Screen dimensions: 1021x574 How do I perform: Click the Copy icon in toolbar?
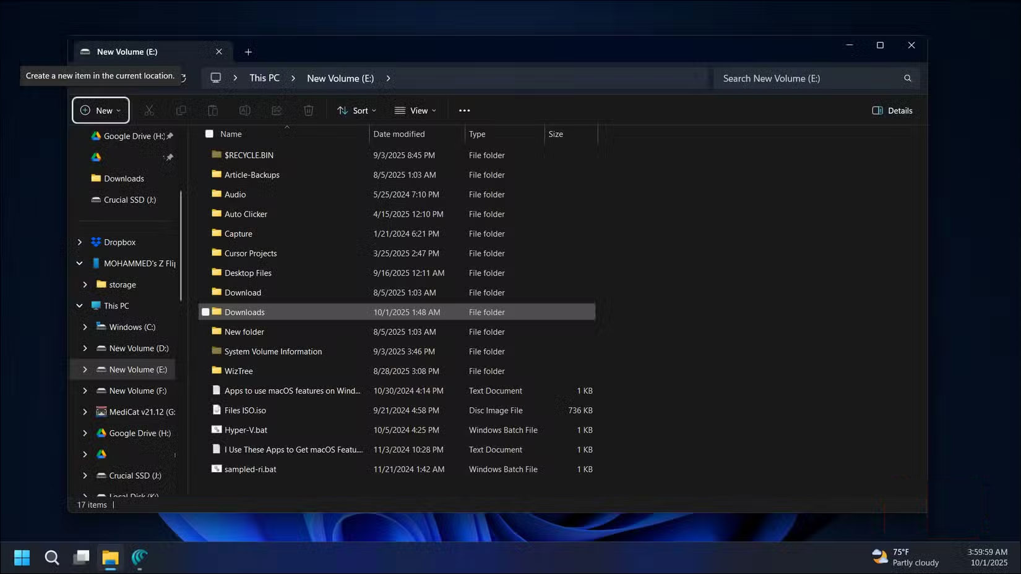tap(181, 111)
